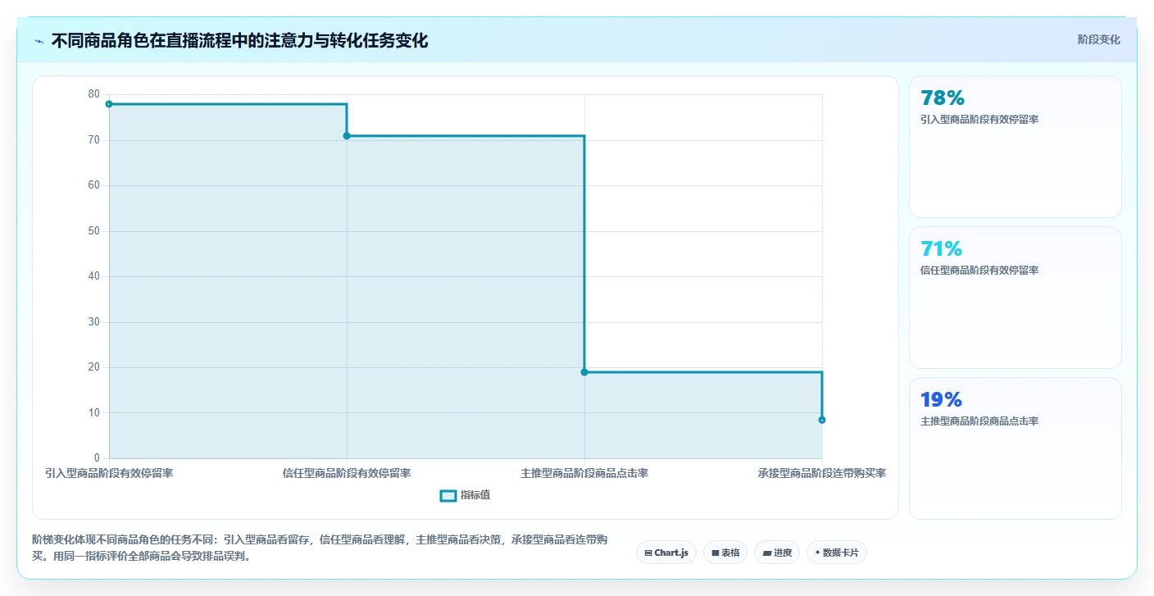Click the 数据卡片 tag chip
Viewport: 1154px width, 596px height.
(x=837, y=553)
